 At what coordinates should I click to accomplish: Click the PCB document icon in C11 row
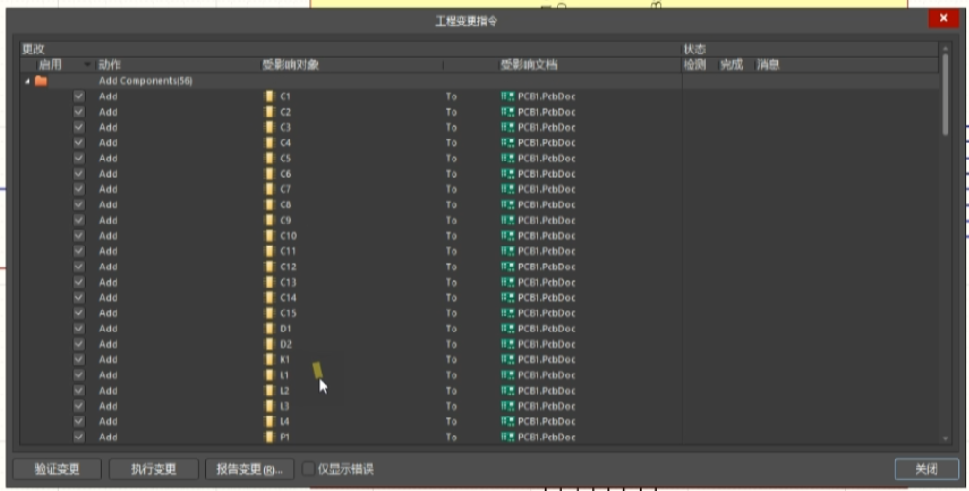[508, 251]
